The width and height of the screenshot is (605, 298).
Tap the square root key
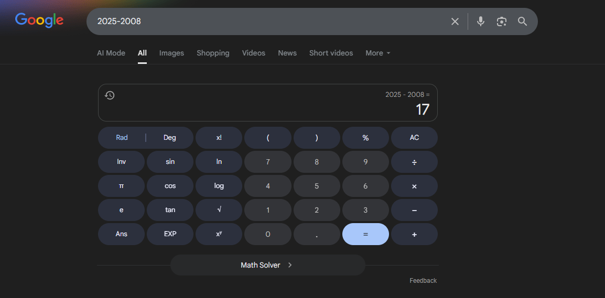click(x=219, y=210)
